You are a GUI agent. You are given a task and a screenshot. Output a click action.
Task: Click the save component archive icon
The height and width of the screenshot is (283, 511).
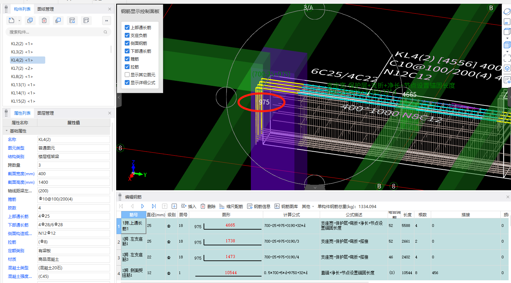pyautogui.click(x=72, y=21)
